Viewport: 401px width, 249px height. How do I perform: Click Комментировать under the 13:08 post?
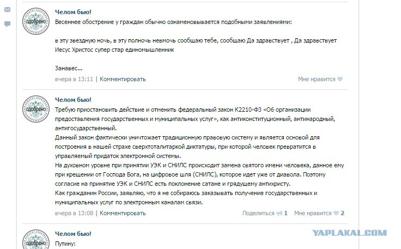123,213
